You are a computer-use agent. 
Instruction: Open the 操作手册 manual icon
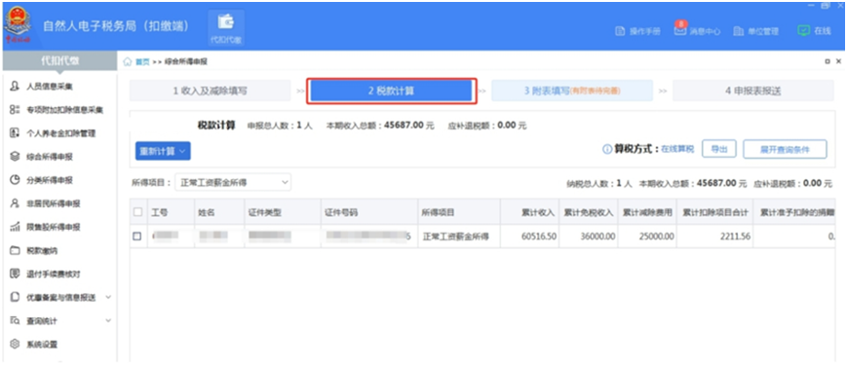(x=621, y=31)
